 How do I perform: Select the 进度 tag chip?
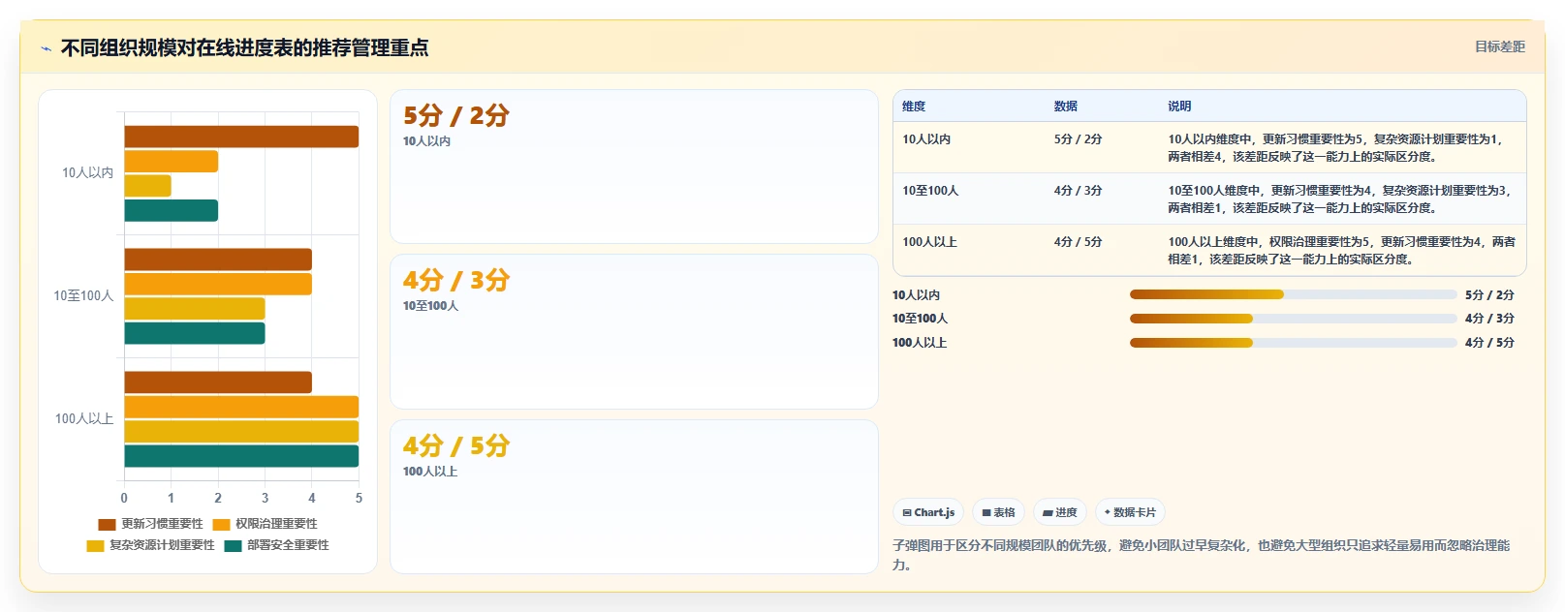pos(1060,512)
